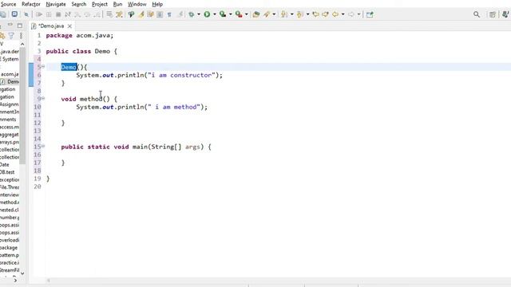Viewport: 511px width, 287px height.
Task: Maximize the Package Explorer panel
Action: pos(20,26)
